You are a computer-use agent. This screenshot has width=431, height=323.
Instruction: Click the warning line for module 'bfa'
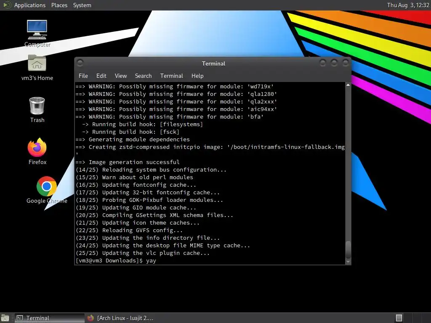170,117
